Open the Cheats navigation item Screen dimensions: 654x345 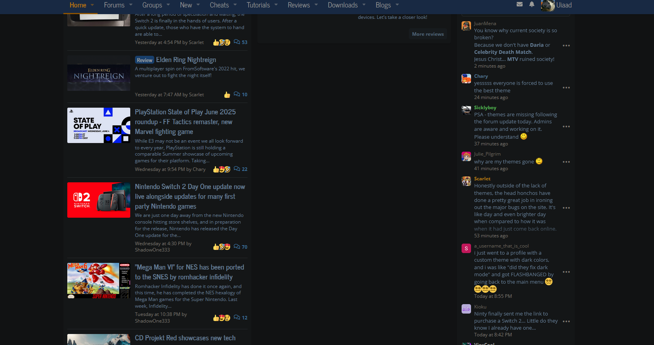219,5
